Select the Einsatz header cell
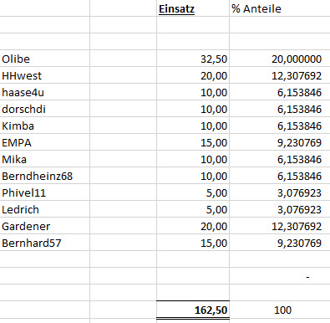This screenshot has height=323, width=330. [x=193, y=8]
